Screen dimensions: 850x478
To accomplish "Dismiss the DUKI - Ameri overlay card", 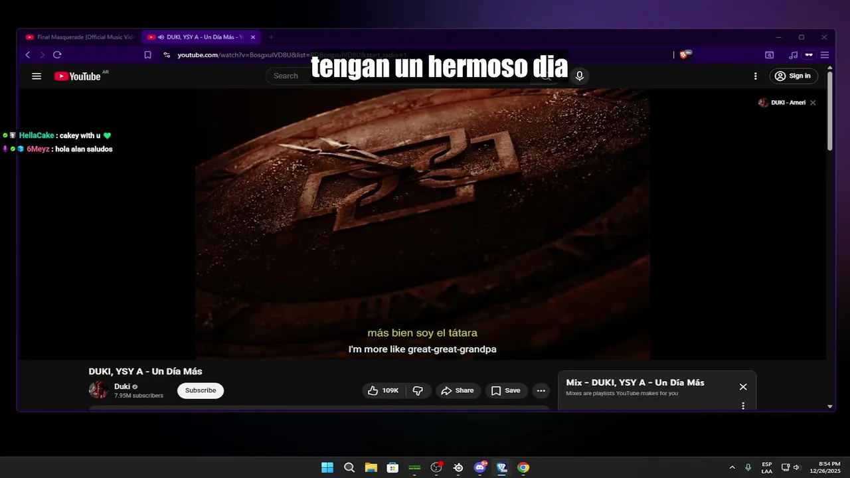I will pyautogui.click(x=813, y=102).
